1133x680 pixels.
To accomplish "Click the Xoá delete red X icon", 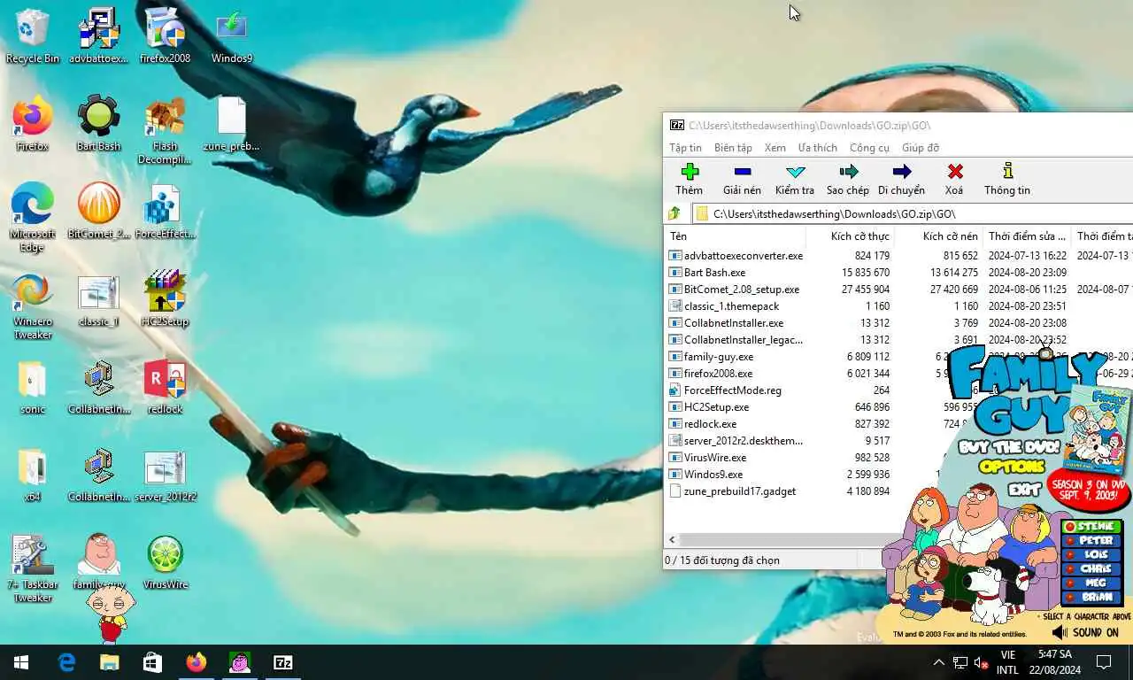I will [x=954, y=172].
